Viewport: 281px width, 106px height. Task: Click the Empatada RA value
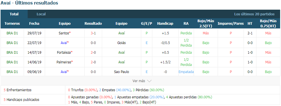click(x=186, y=72)
